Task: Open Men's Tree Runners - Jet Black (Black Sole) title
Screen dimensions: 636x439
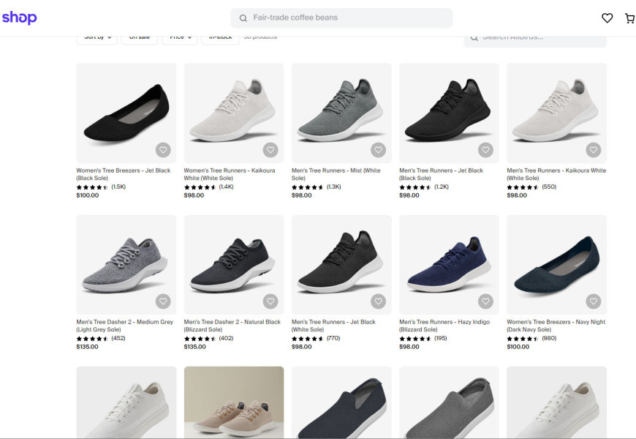Action: [x=441, y=174]
